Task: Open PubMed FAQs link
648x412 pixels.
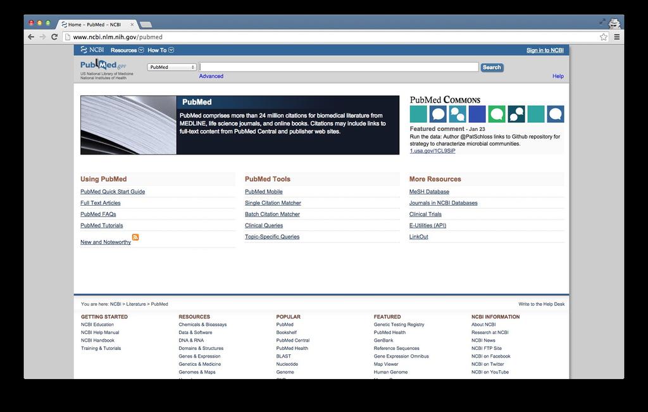Action: pyautogui.click(x=98, y=214)
